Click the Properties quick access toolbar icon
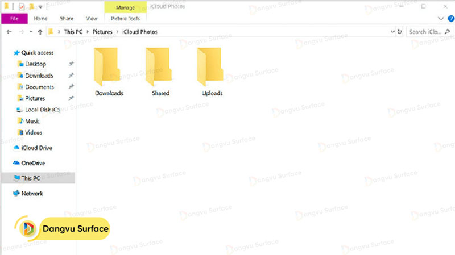The image size is (455, 255). [22, 6]
